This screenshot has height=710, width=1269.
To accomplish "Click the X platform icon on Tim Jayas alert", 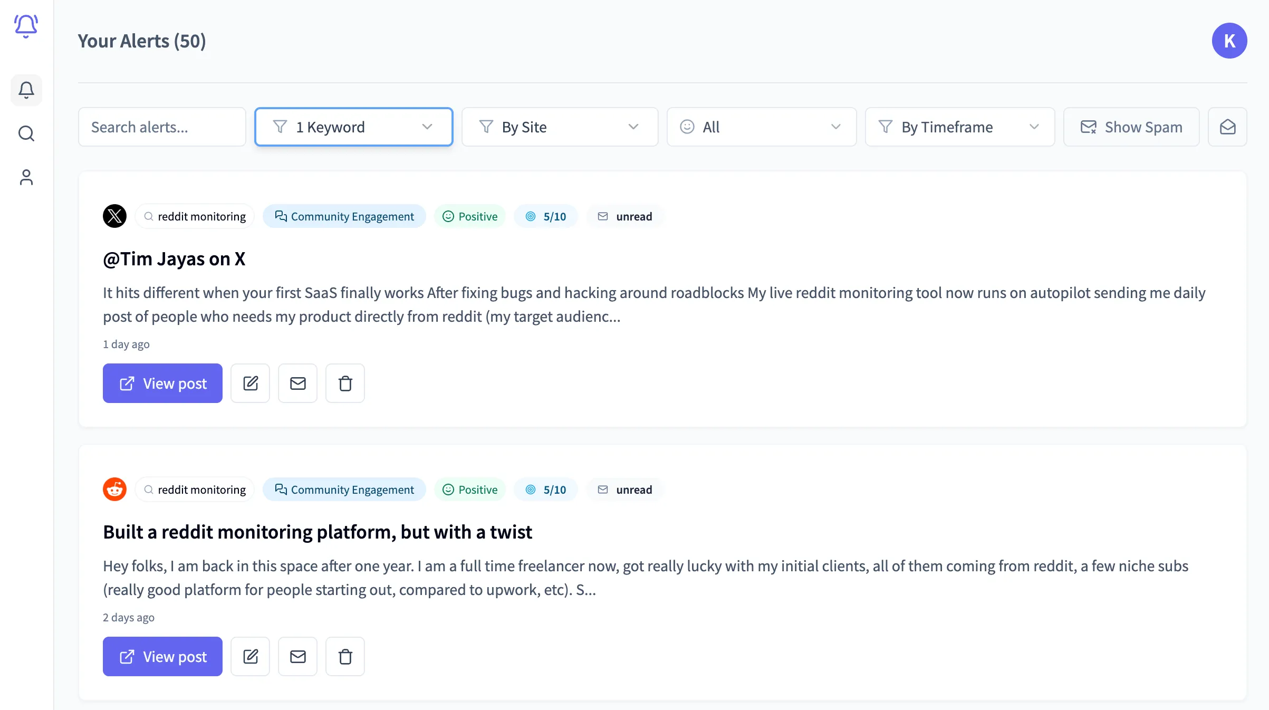I will [114, 216].
